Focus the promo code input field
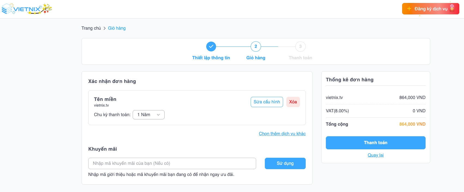 [172, 163]
